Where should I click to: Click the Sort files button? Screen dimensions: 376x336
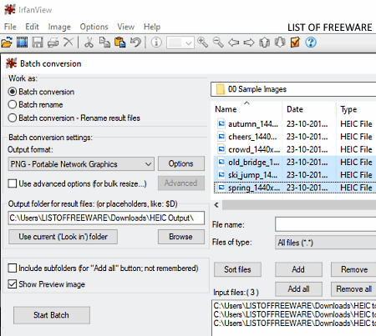pos(237,269)
